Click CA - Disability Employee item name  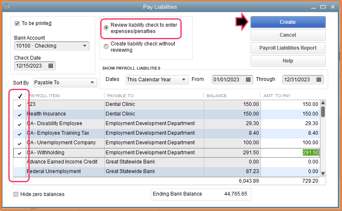click(x=54, y=123)
